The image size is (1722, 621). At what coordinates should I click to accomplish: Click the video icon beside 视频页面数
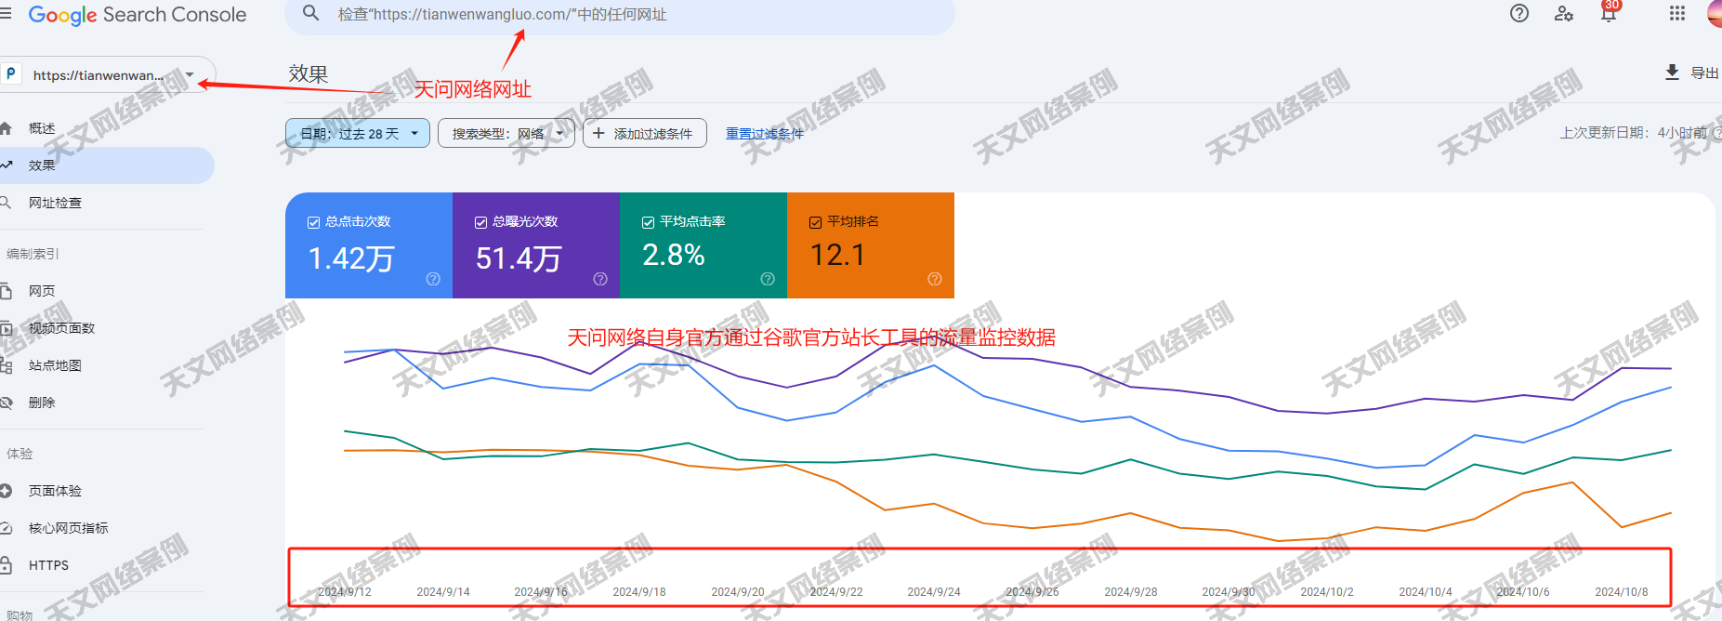[6, 328]
